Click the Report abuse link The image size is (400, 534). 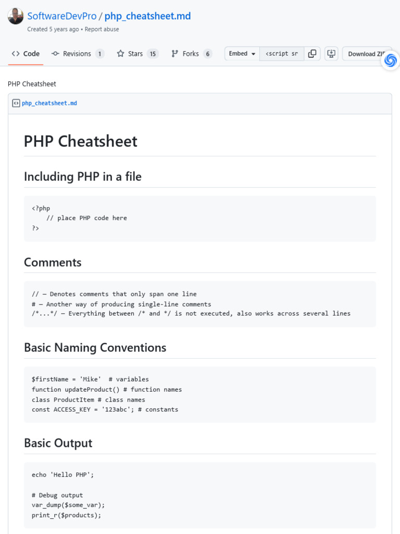[x=102, y=29]
